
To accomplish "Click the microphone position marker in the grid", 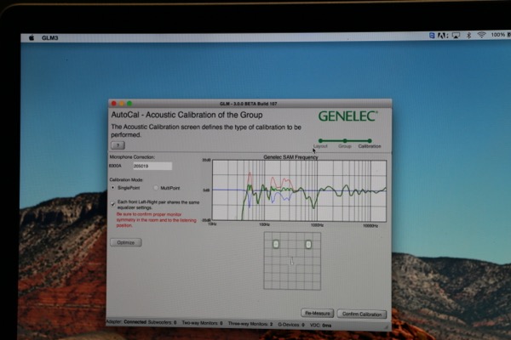I will [292, 261].
